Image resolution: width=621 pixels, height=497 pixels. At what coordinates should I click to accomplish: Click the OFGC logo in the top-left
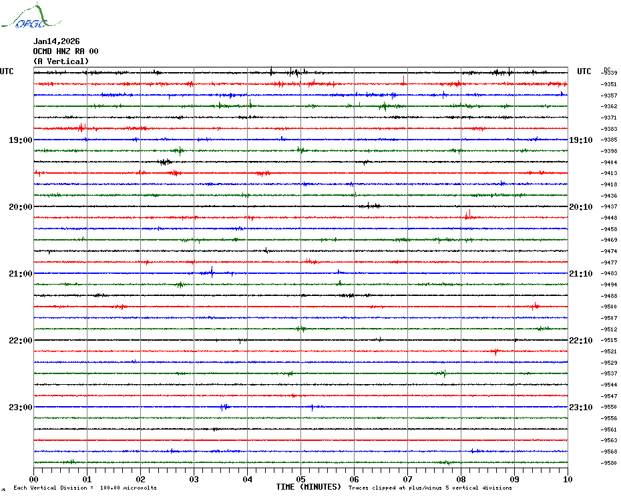31,16
